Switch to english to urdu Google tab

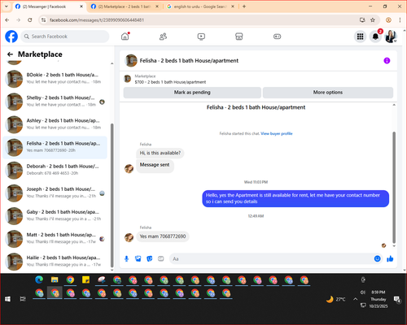pyautogui.click(x=200, y=6)
